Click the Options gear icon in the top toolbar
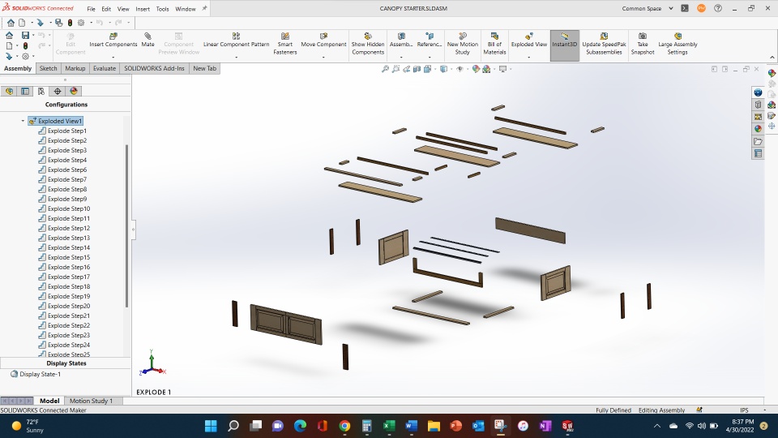This screenshot has width=778, height=438. 81,23
